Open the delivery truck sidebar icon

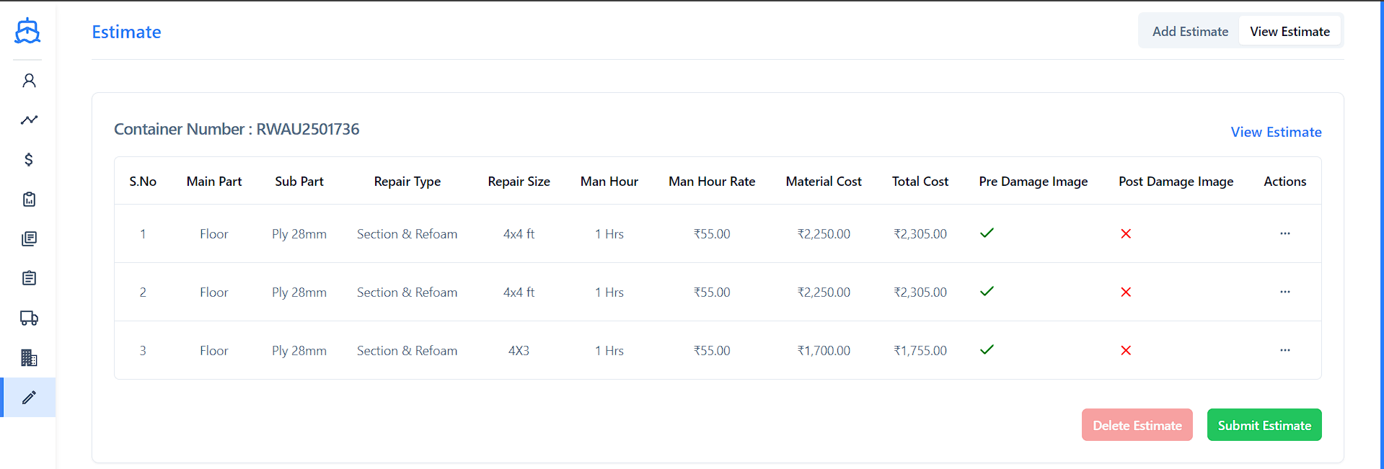pos(29,318)
